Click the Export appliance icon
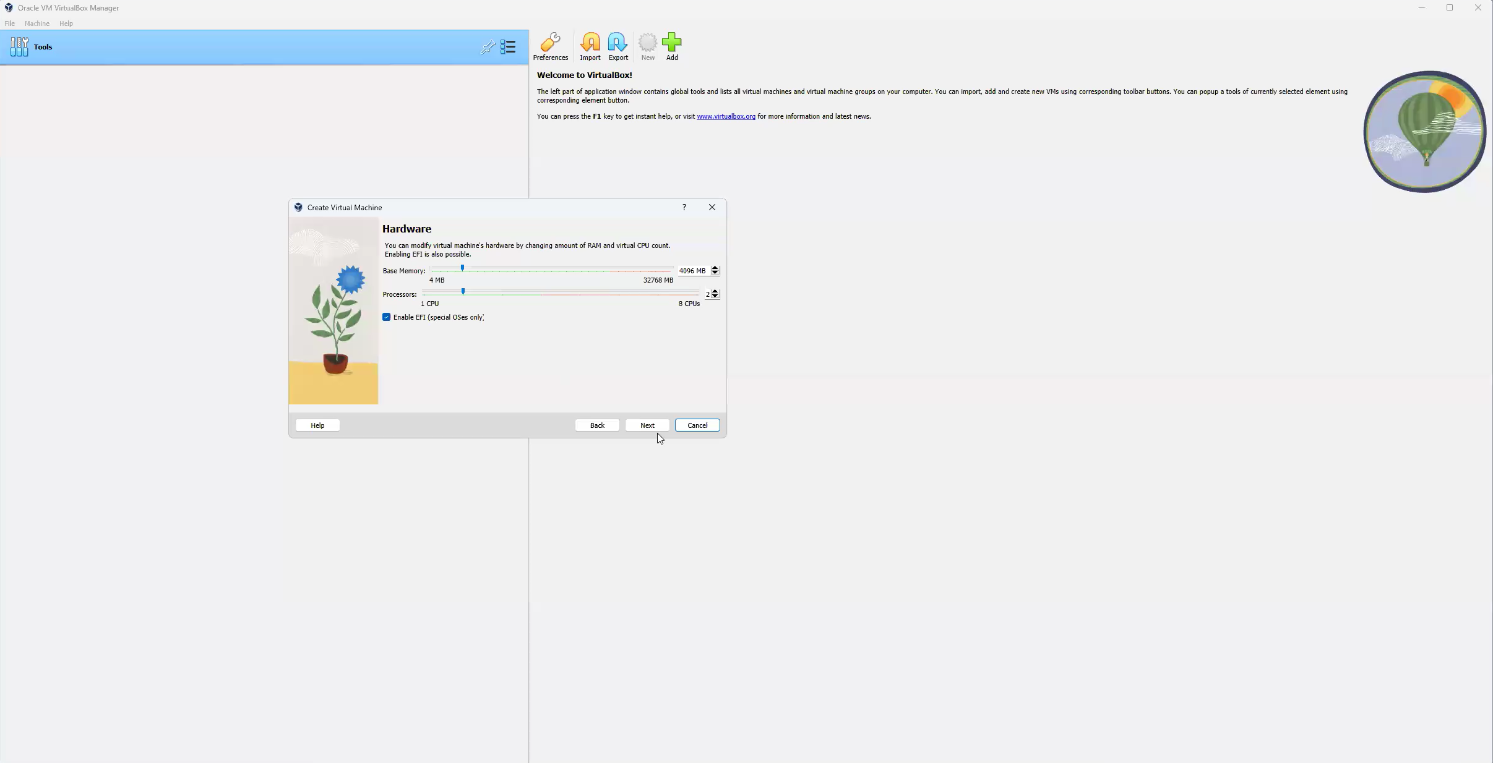The height and width of the screenshot is (763, 1493). click(617, 42)
